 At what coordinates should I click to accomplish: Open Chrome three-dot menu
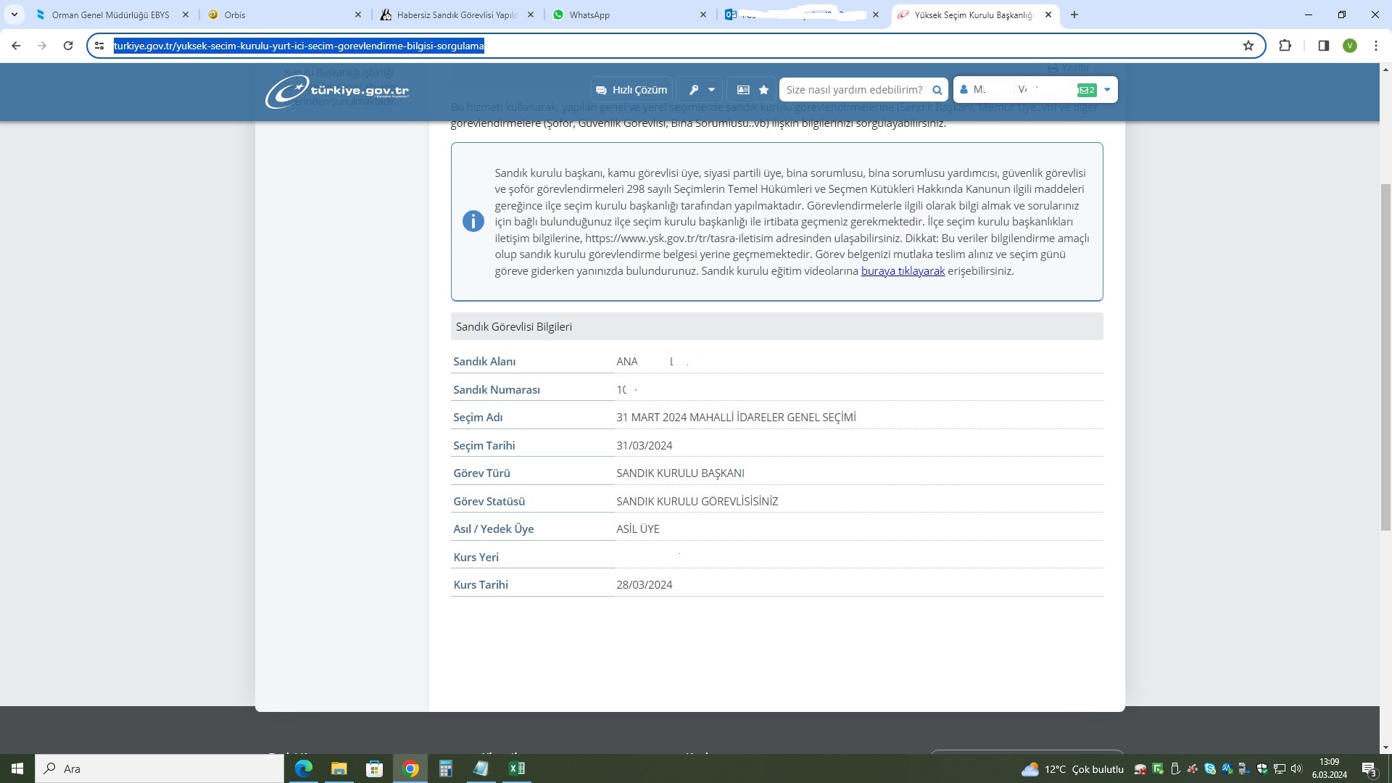tap(1375, 46)
